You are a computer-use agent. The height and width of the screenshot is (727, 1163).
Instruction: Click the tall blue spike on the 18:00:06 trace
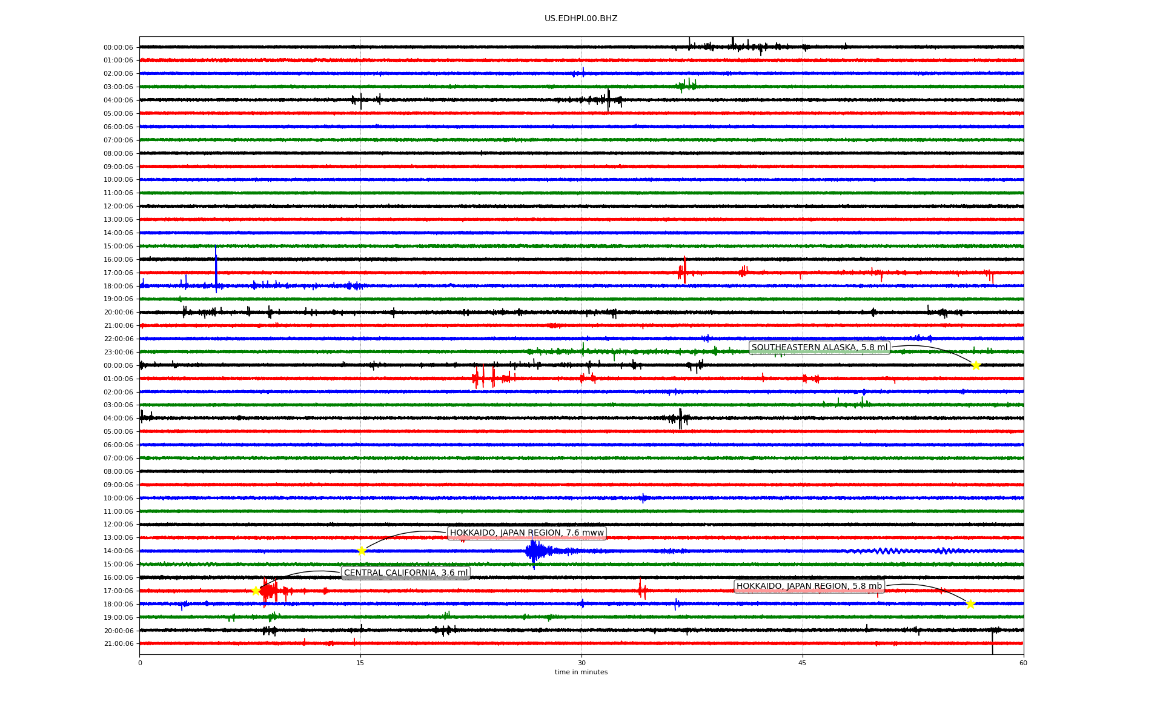[216, 267]
